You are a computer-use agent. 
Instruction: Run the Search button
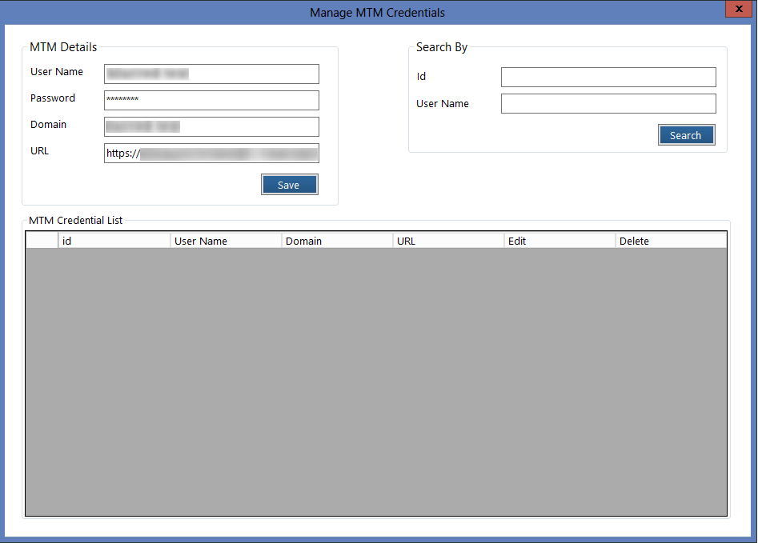(687, 135)
